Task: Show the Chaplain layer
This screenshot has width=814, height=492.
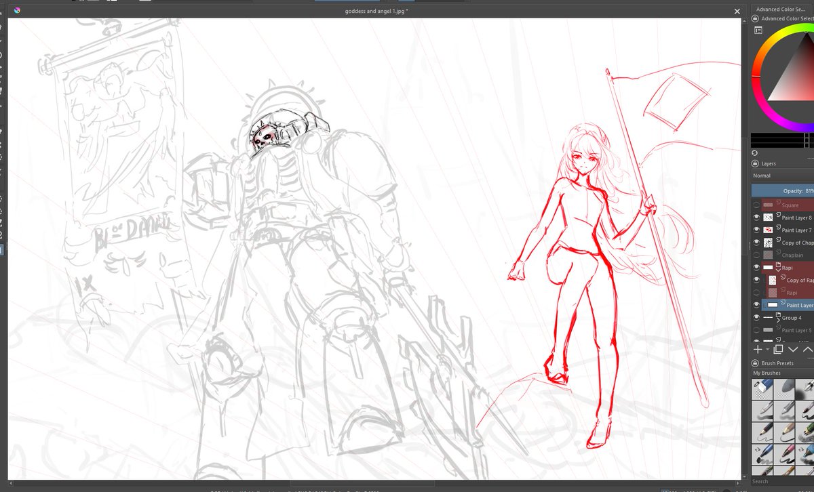Action: 757,255
